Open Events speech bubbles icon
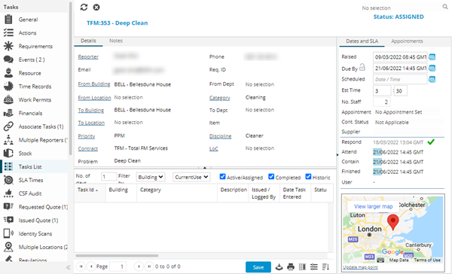The width and height of the screenshot is (452, 274). click(8, 59)
